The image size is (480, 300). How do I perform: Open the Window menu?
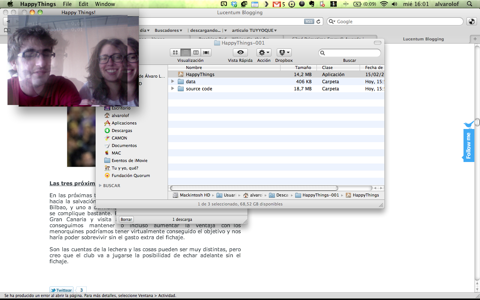[x=105, y=4]
